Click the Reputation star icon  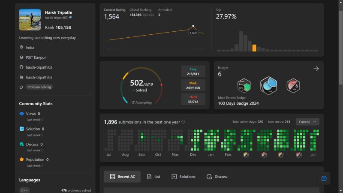[x=21, y=159]
